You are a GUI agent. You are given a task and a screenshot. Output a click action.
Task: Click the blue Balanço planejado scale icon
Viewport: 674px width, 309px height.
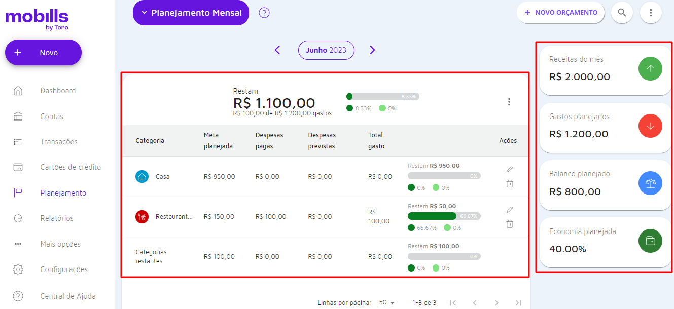pyautogui.click(x=650, y=183)
